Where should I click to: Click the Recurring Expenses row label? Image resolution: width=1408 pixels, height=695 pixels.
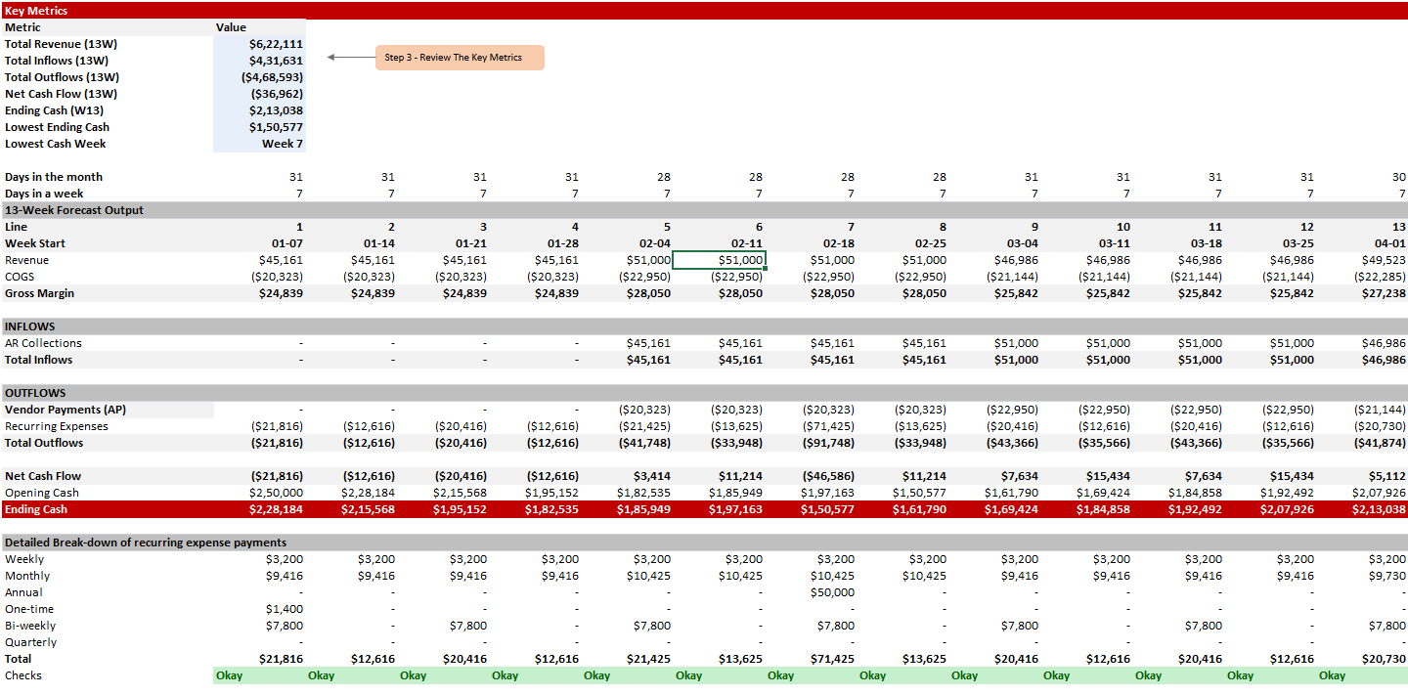tap(57, 426)
